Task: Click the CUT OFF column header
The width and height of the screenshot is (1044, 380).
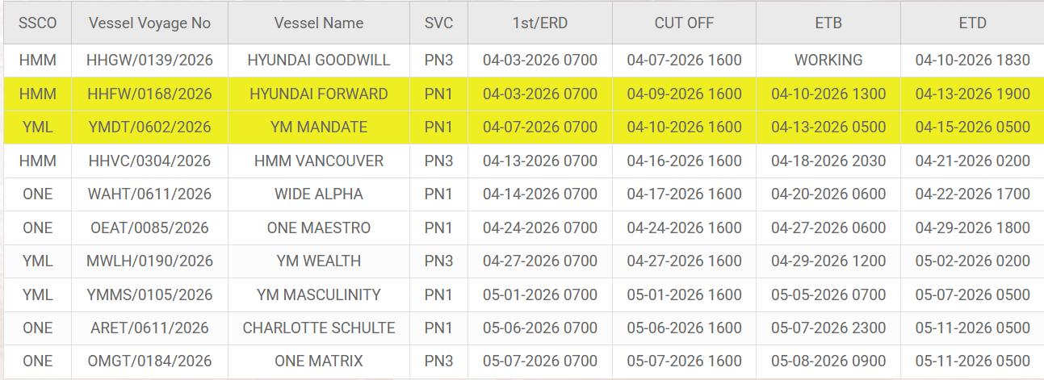Action: [x=684, y=23]
